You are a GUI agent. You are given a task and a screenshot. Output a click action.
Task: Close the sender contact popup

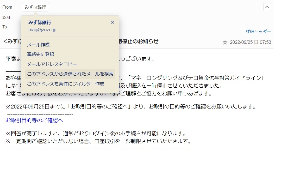112,22
